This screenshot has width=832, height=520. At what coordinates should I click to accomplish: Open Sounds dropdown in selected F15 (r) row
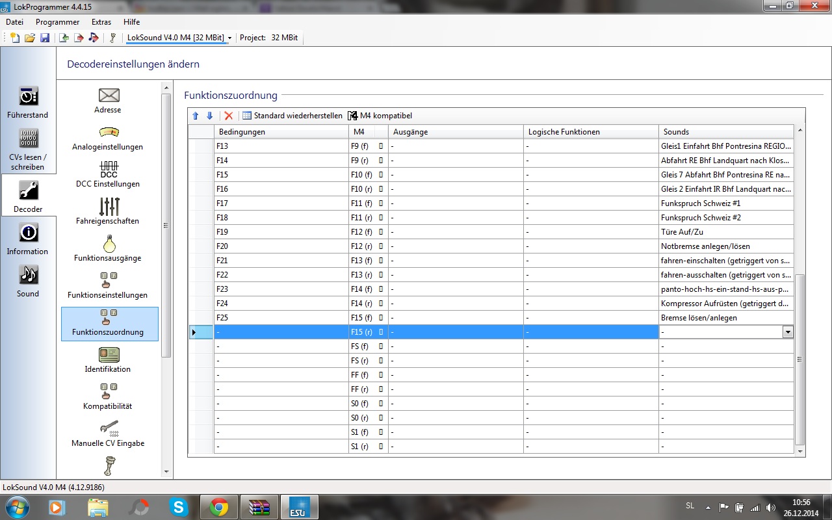[x=788, y=332]
